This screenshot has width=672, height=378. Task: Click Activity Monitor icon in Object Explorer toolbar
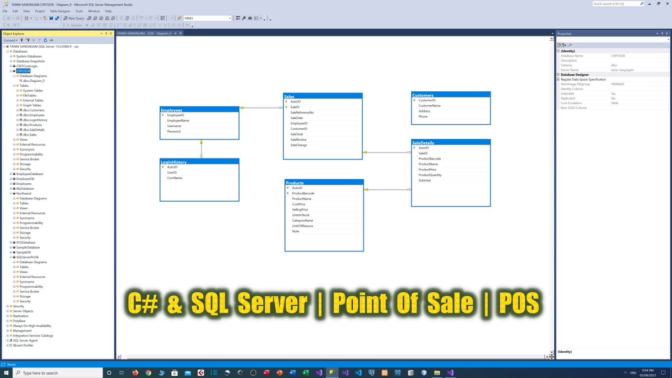(x=52, y=40)
